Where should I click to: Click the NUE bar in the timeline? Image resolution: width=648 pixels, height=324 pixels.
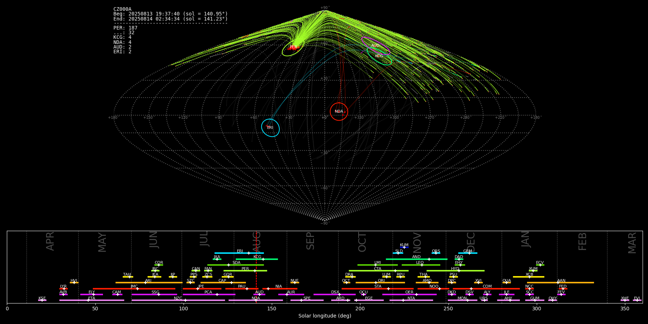(x=295, y=282)
